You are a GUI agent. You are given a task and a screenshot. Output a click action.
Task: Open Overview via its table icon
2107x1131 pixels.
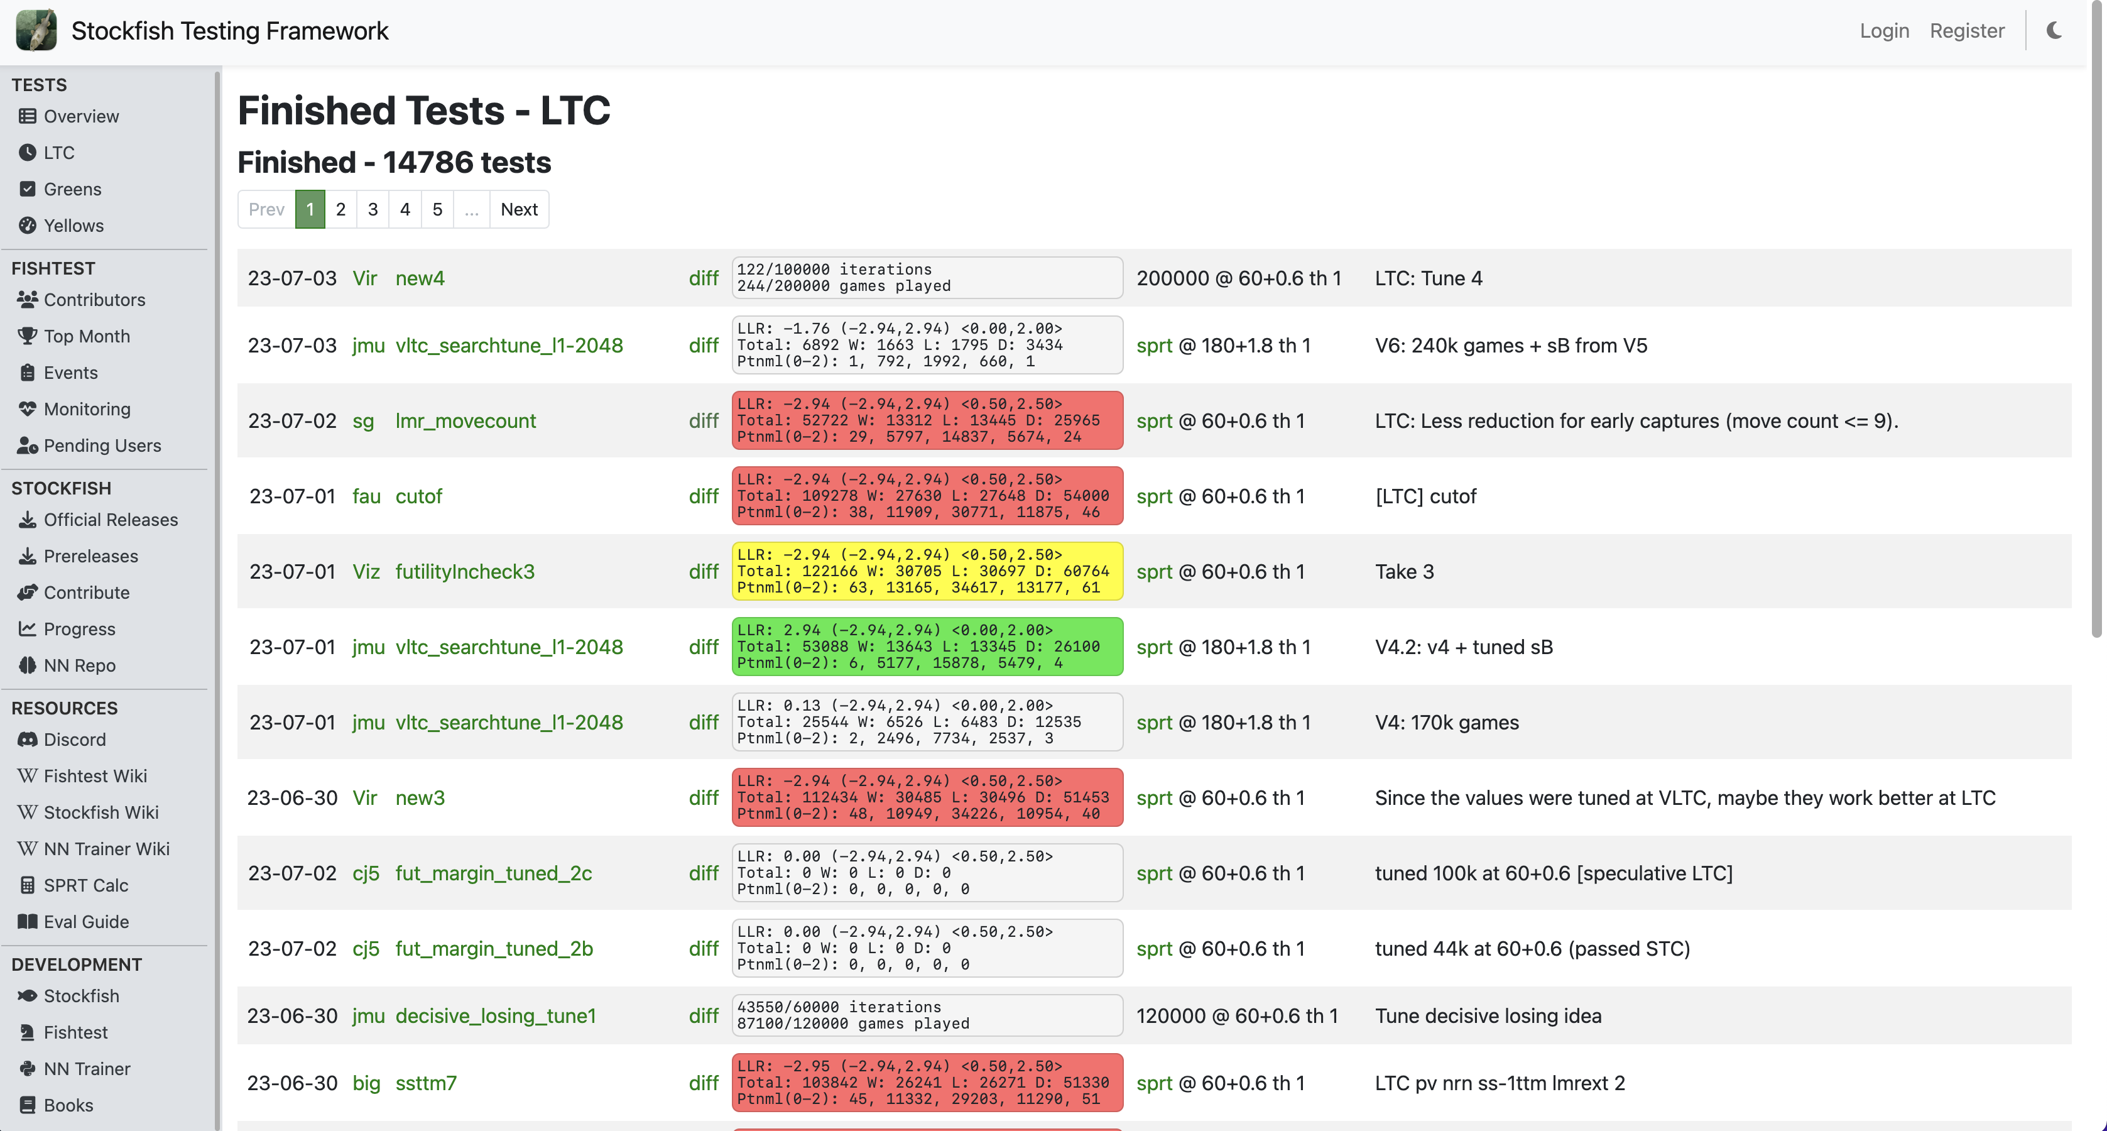pos(27,116)
